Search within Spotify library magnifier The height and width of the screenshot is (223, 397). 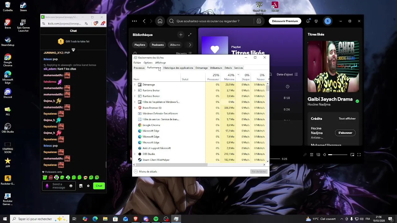[135, 53]
